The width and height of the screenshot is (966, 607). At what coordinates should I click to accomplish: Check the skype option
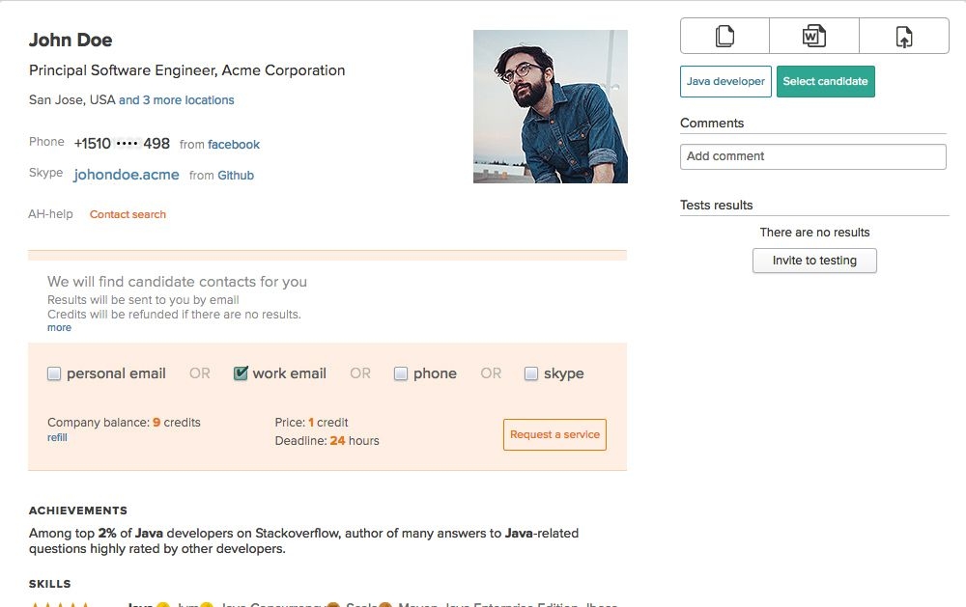coord(531,373)
